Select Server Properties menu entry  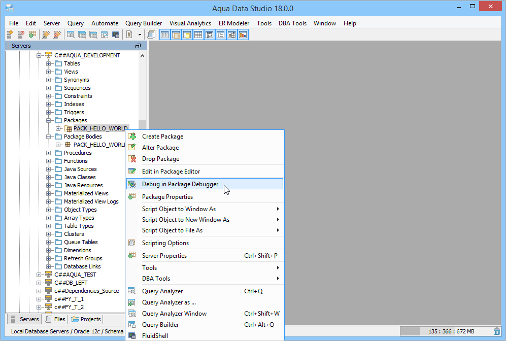pyautogui.click(x=205, y=256)
